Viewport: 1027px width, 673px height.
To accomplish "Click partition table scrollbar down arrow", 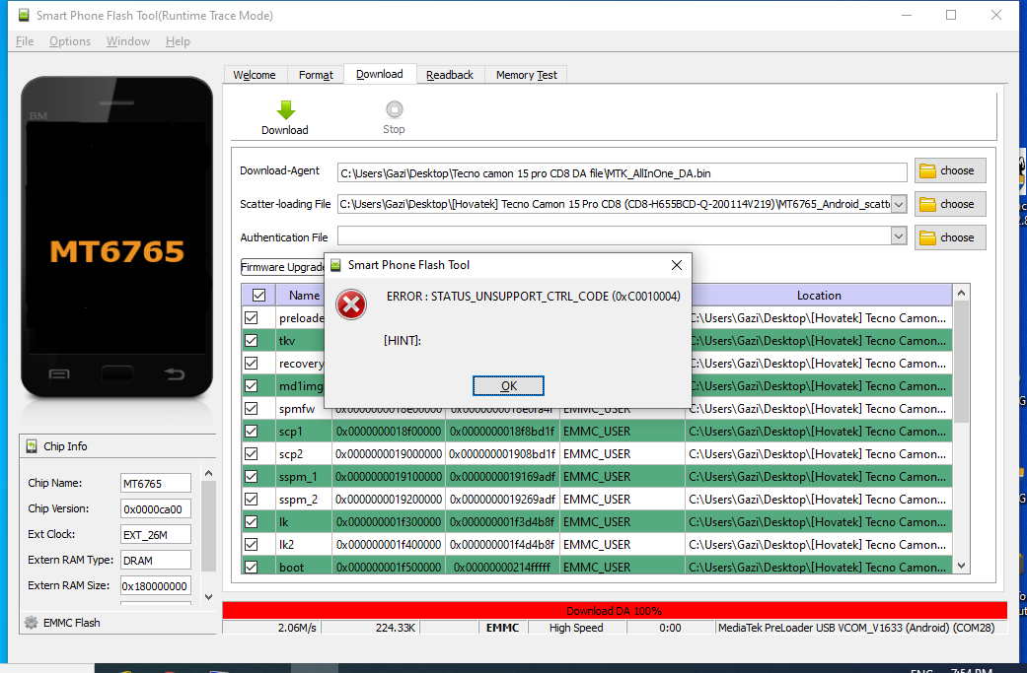I will pos(961,566).
